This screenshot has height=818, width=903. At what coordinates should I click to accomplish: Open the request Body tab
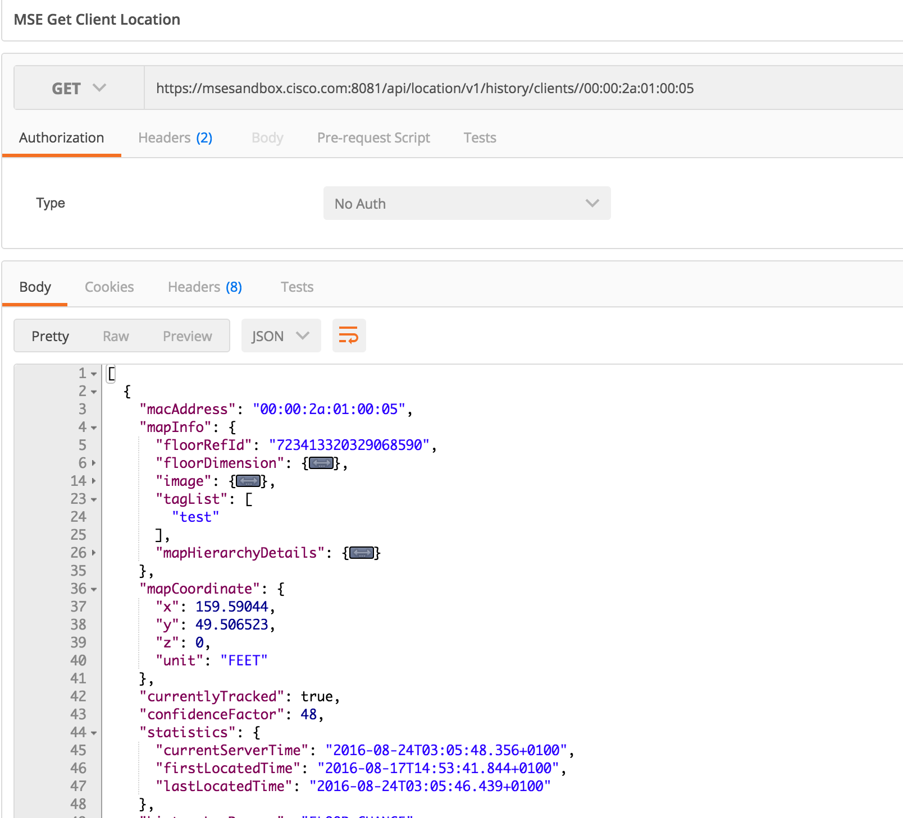pos(267,138)
